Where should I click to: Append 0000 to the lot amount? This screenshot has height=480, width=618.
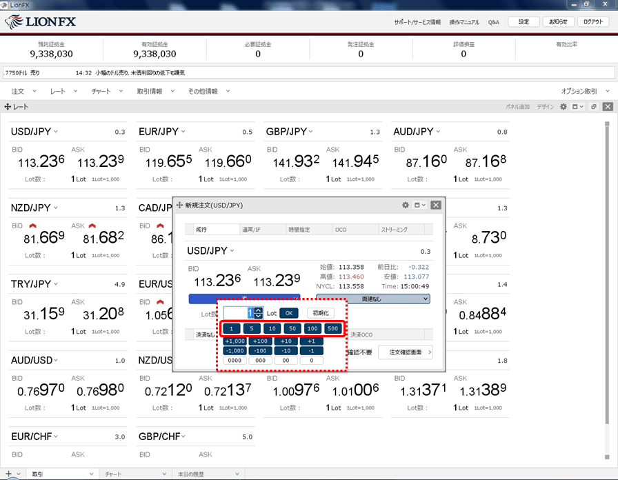coord(235,360)
